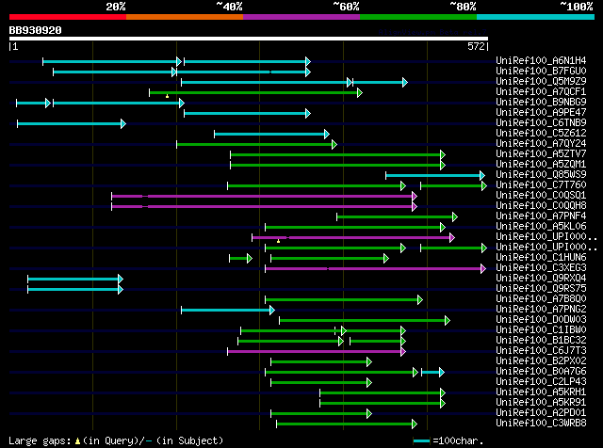Click the white query sequence bar
The height and width of the screenshot is (448, 603).
(x=249, y=39)
